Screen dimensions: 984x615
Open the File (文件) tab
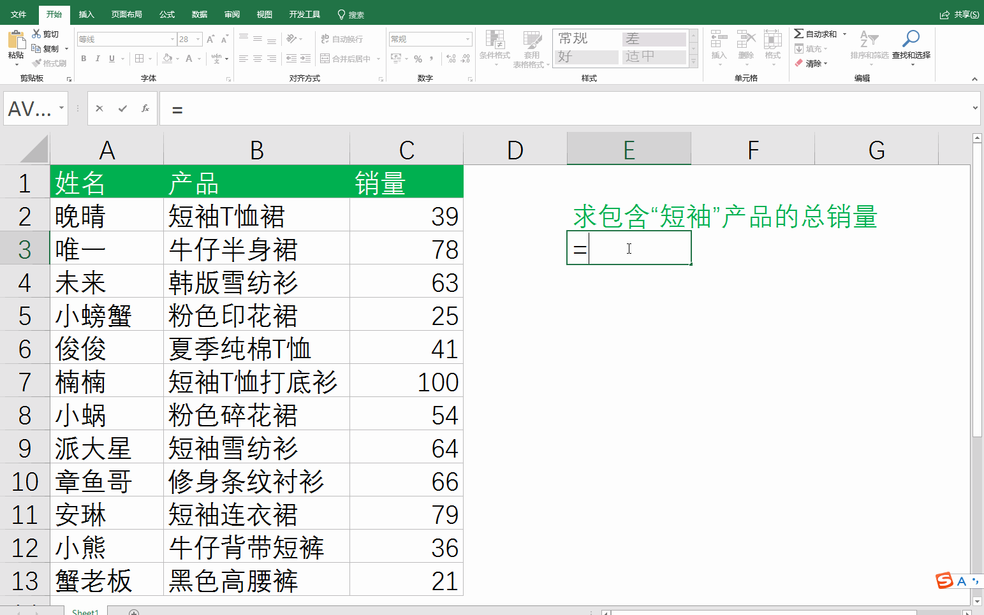[18, 14]
